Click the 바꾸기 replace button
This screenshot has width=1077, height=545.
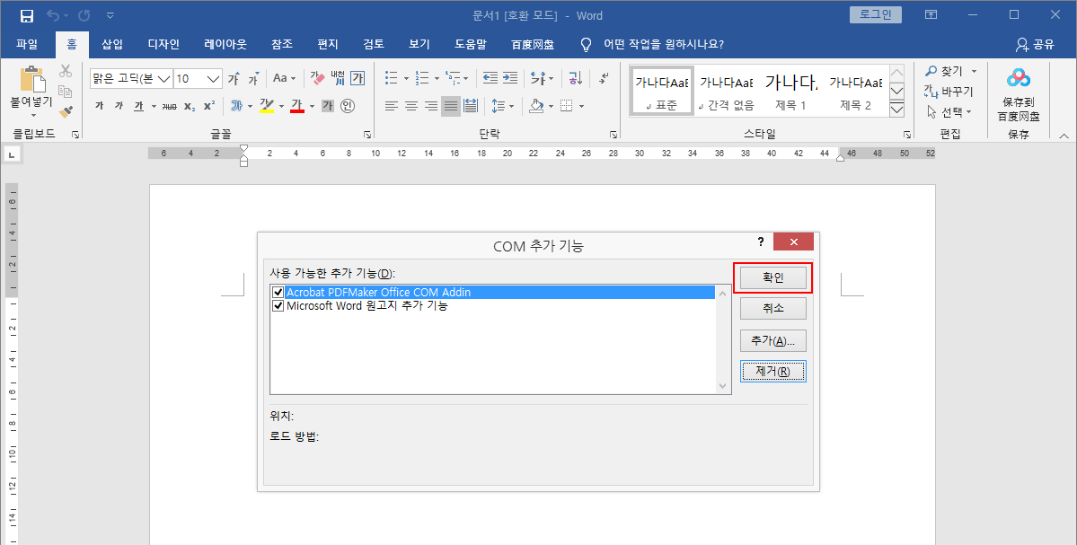pos(949,92)
